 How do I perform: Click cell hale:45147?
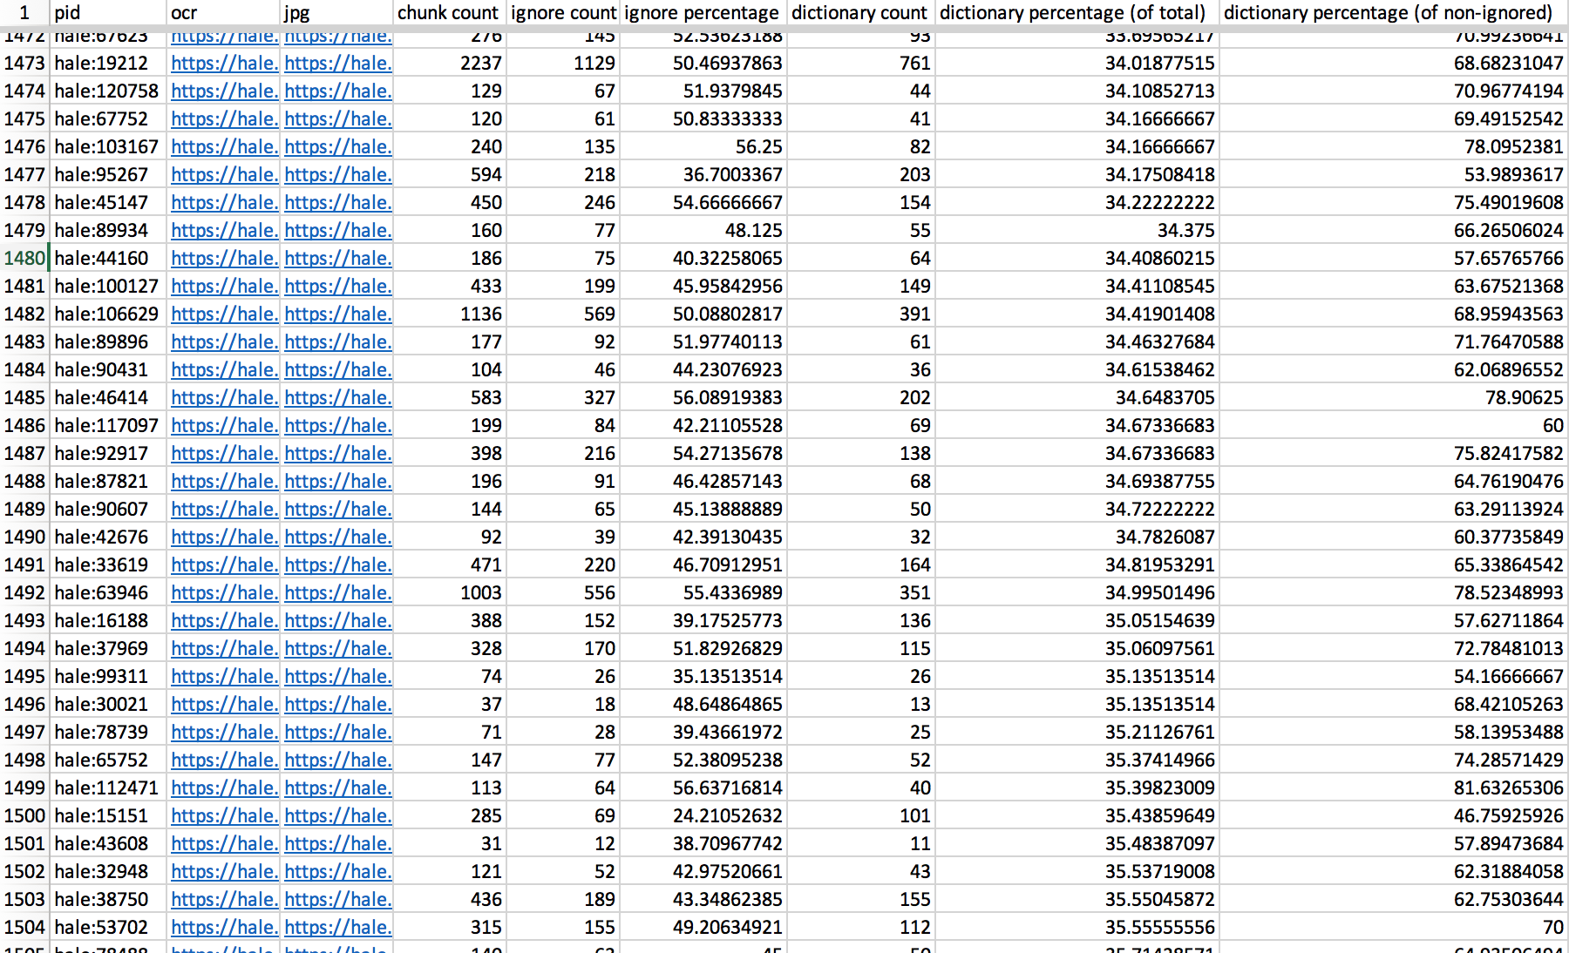(108, 202)
